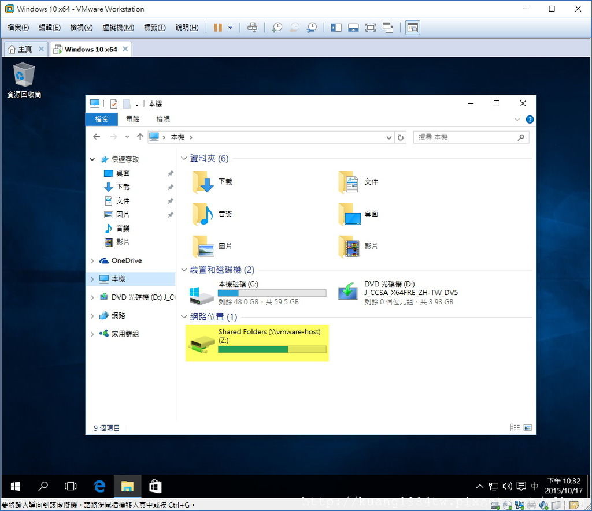Open the 檢視(V) menu in VMware

click(81, 28)
